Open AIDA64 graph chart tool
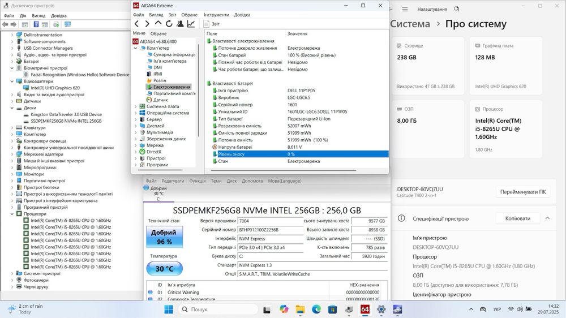The image size is (566, 318). (191, 24)
